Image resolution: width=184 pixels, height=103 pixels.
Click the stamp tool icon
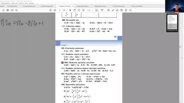point(122,10)
